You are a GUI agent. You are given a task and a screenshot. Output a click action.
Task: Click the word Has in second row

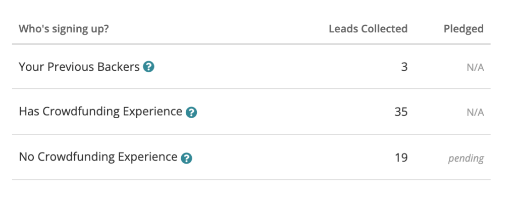[29, 112]
